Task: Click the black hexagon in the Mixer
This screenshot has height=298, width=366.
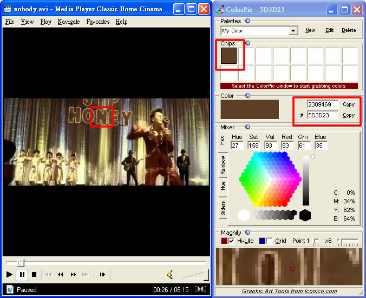Action: [305, 215]
